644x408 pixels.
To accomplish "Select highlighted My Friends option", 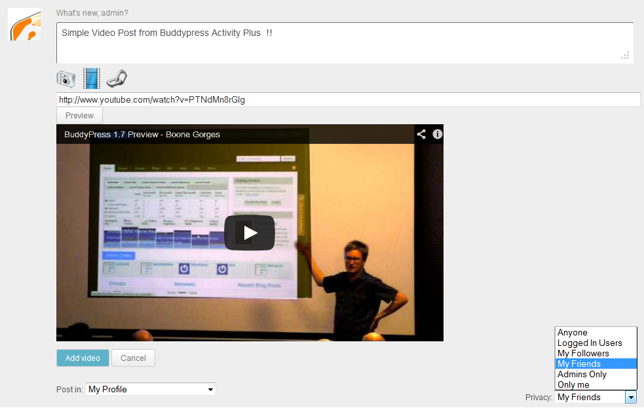I will click(x=596, y=364).
